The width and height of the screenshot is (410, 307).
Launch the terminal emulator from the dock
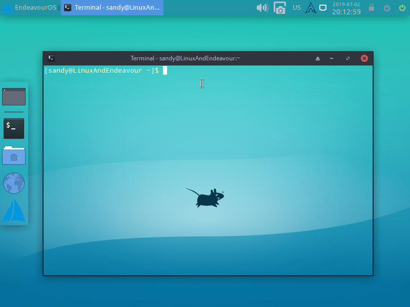tap(14, 128)
